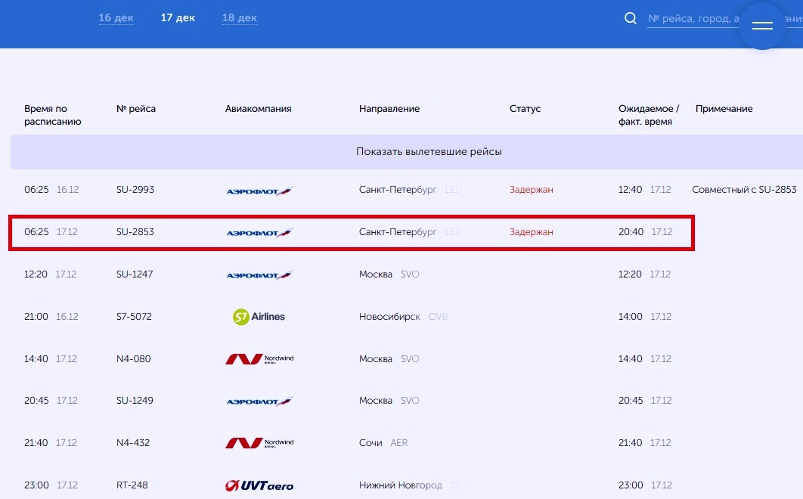The height and width of the screenshot is (499, 803).
Task: Click Aeroflot logo in SU-2993 row
Action: [x=259, y=191]
